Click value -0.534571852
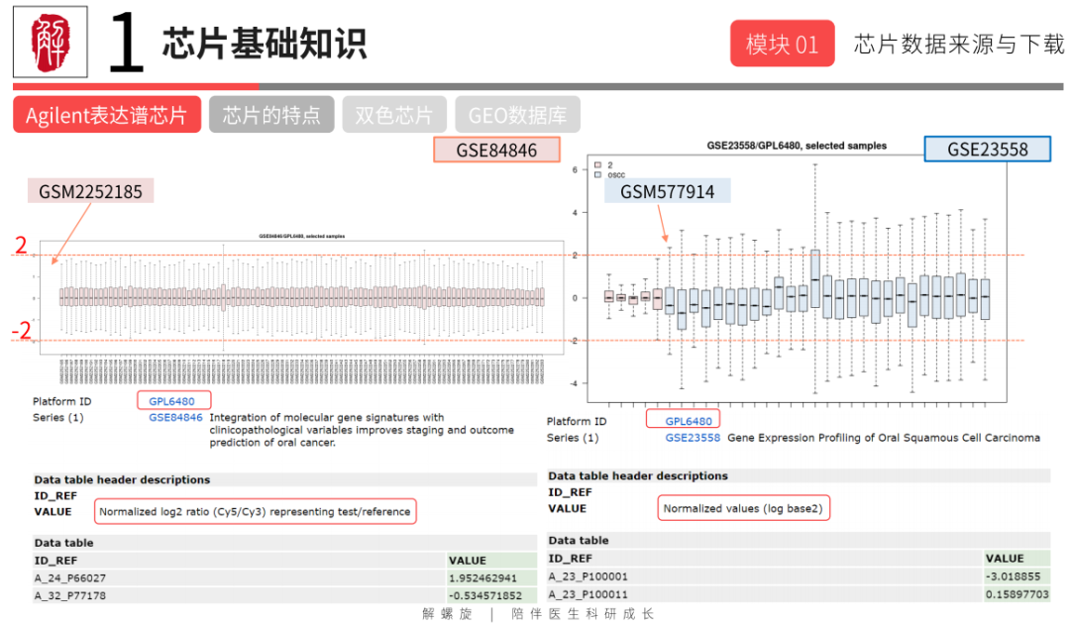 click(485, 595)
